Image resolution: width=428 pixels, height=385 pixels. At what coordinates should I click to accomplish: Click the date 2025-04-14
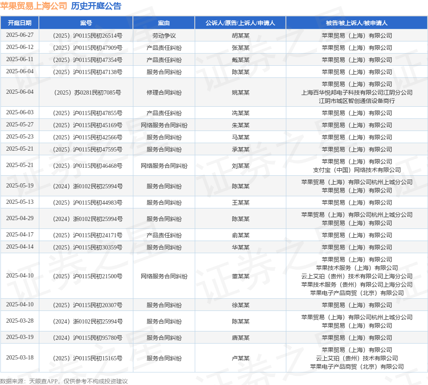pyautogui.click(x=20, y=246)
